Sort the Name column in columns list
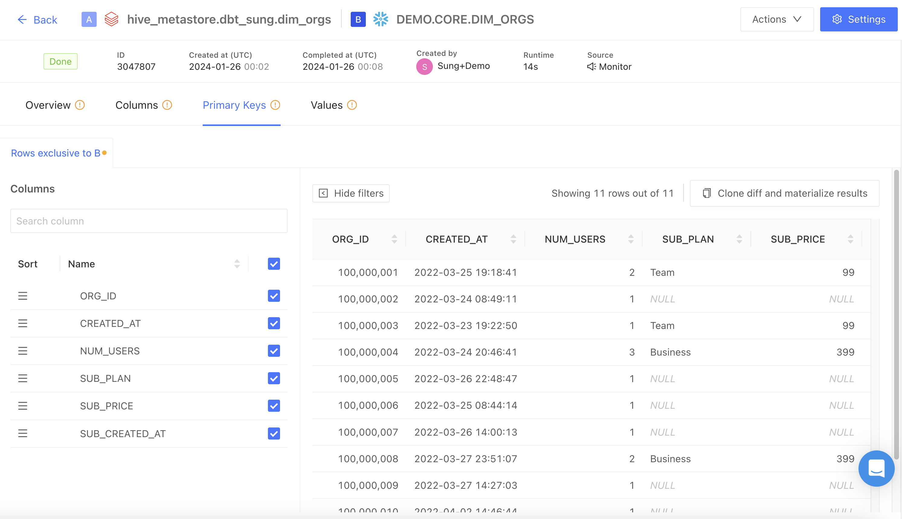The image size is (902, 519). (x=237, y=264)
